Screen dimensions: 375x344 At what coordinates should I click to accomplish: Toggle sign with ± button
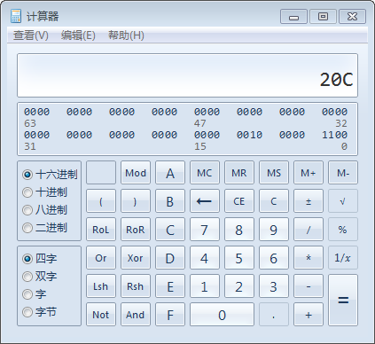pos(309,201)
